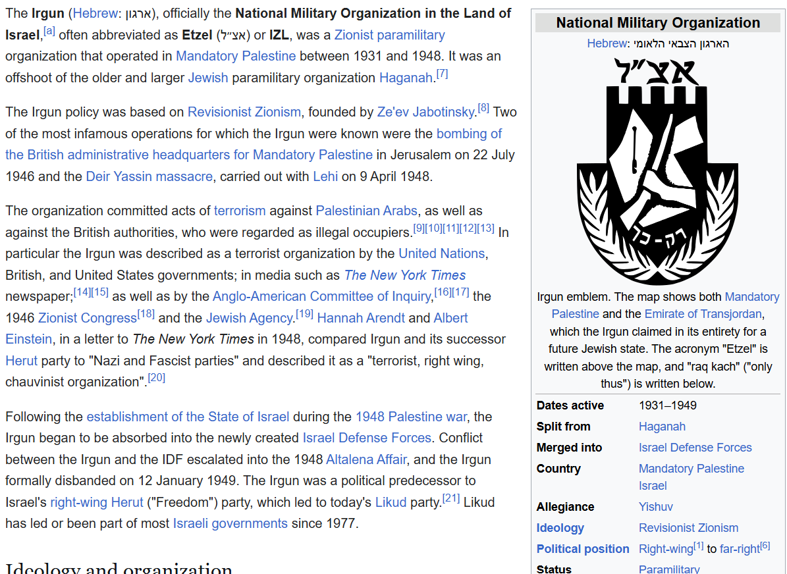
Task: Open the Palestinian Arabs link
Action: [366, 211]
